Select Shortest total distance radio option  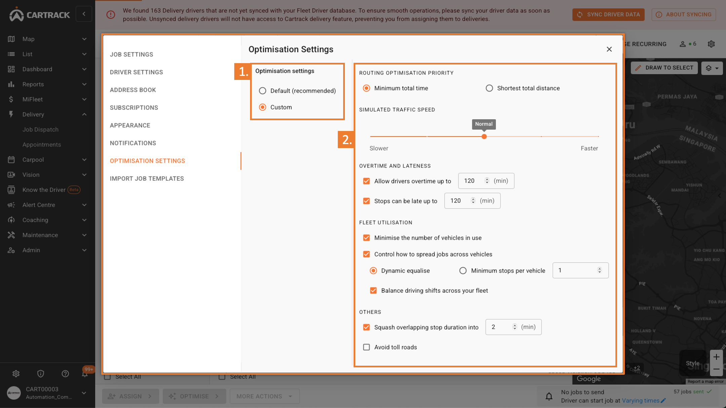coord(489,88)
